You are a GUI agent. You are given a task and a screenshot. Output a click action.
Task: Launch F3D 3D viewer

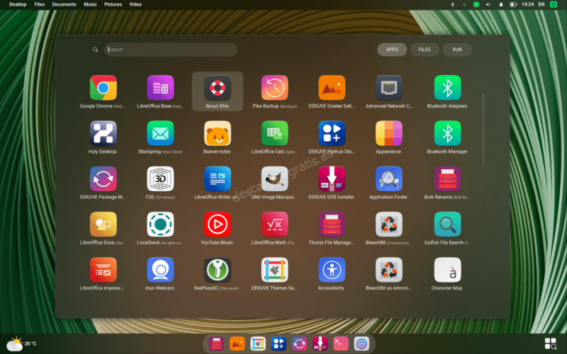pyautogui.click(x=160, y=179)
